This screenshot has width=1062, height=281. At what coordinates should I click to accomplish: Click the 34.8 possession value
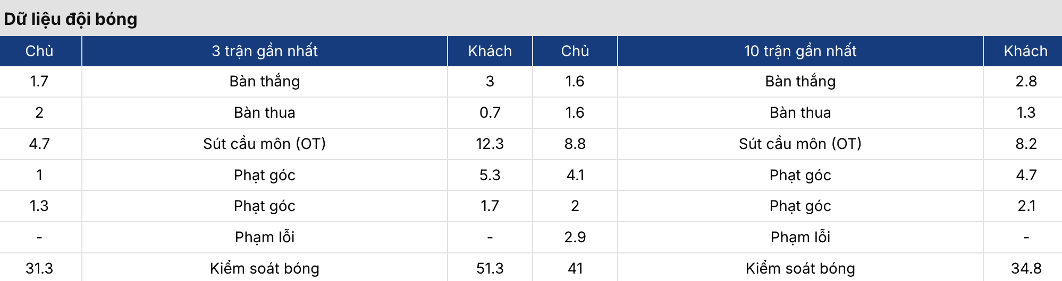point(1026,268)
